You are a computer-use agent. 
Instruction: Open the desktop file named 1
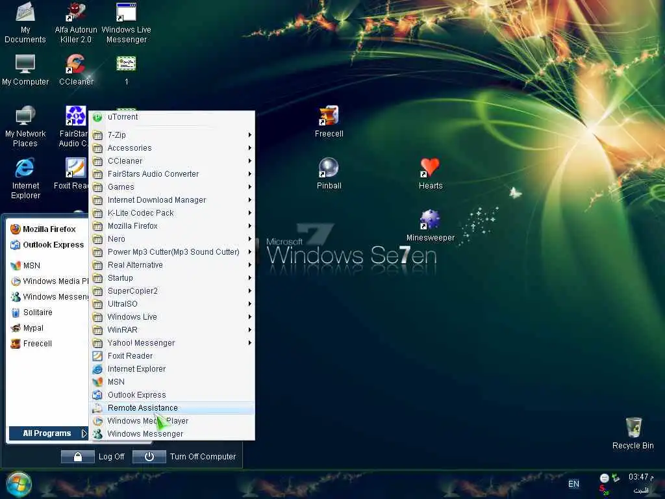click(x=127, y=70)
